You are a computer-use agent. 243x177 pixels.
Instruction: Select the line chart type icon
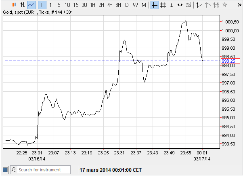pos(31,5)
